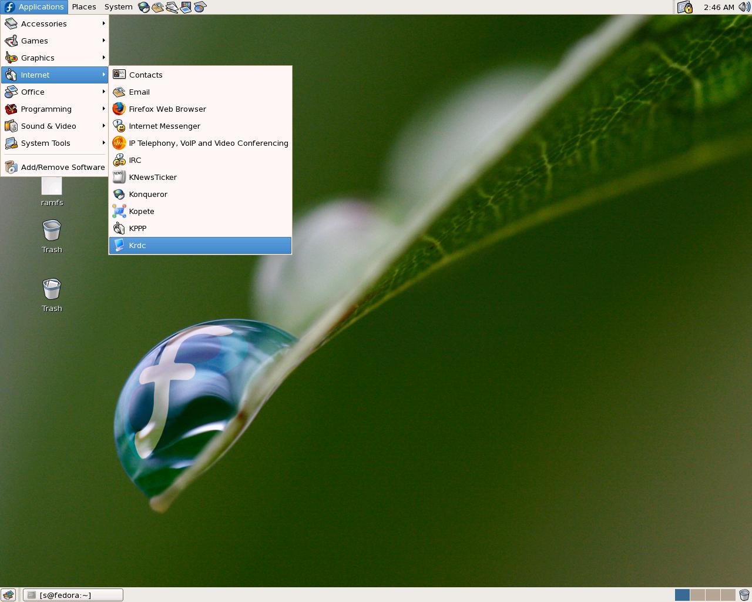Switch to the last workspace in switcher
Image resolution: width=752 pixels, height=602 pixels.
click(728, 595)
